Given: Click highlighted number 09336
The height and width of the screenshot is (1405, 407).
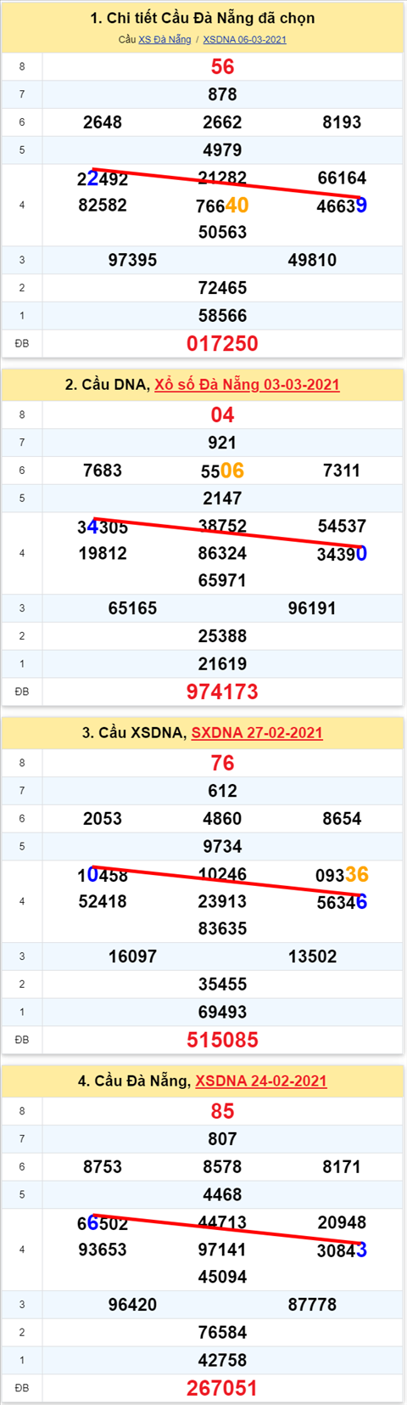Looking at the screenshot, I should click(342, 875).
